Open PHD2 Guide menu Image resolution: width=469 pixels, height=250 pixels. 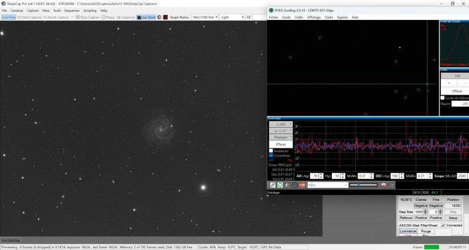pos(286,18)
